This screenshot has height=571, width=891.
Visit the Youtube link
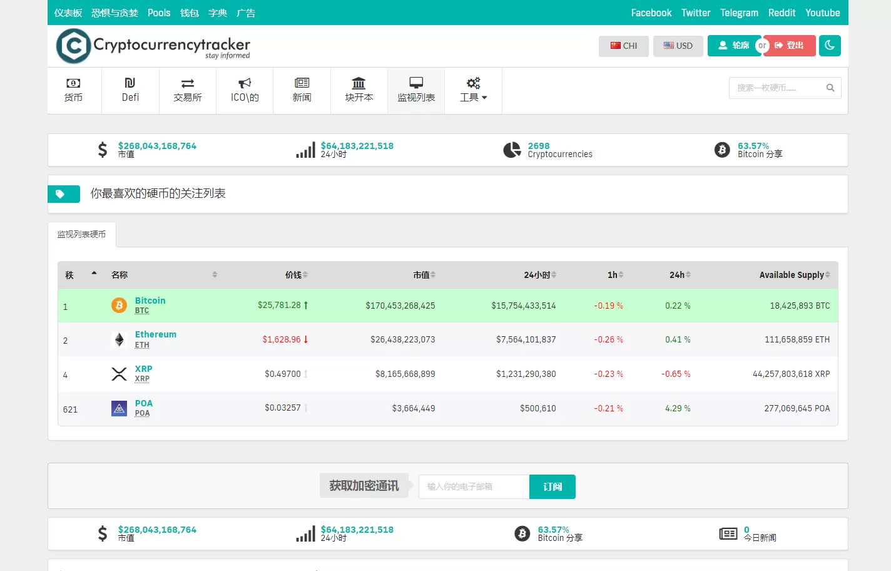tap(823, 13)
